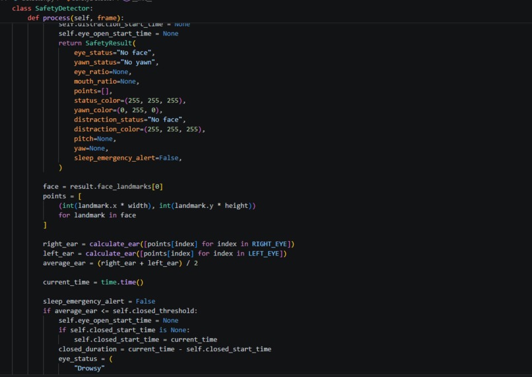Click the int(landmark.x * width) tuple line

157,205
